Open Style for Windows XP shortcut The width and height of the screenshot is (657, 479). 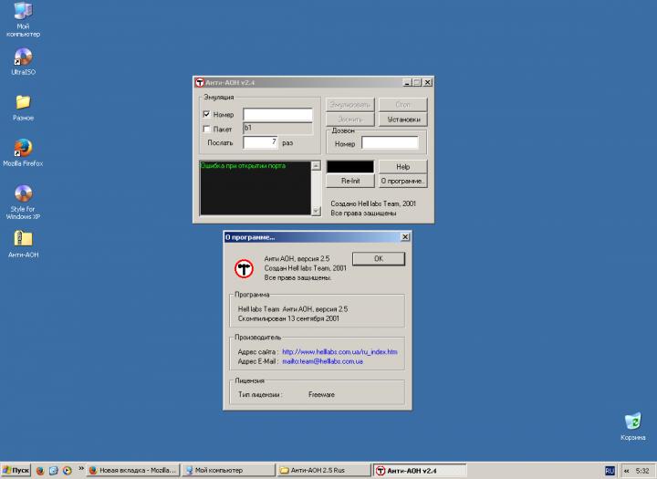point(24,193)
